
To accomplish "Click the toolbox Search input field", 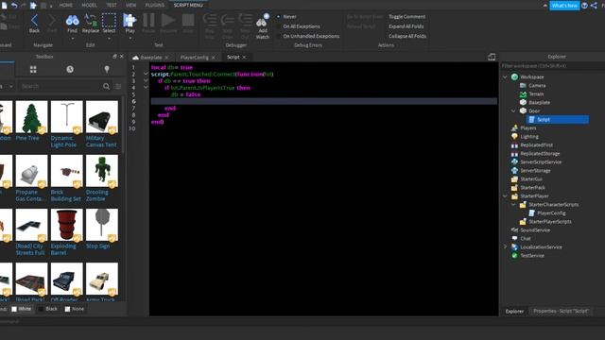I will [x=60, y=86].
